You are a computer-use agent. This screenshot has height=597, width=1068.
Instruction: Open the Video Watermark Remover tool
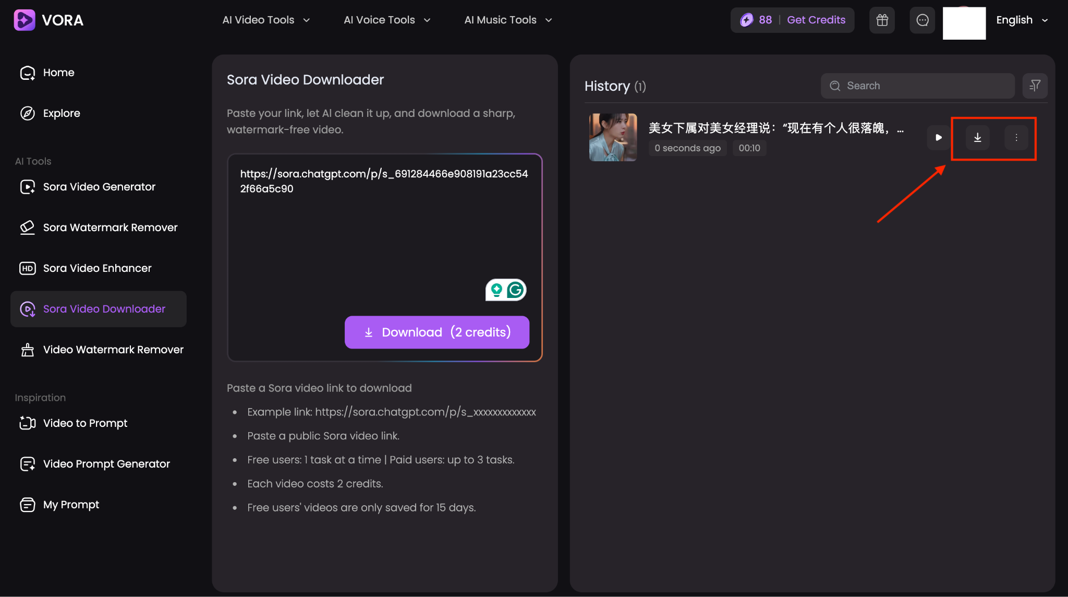pyautogui.click(x=113, y=349)
